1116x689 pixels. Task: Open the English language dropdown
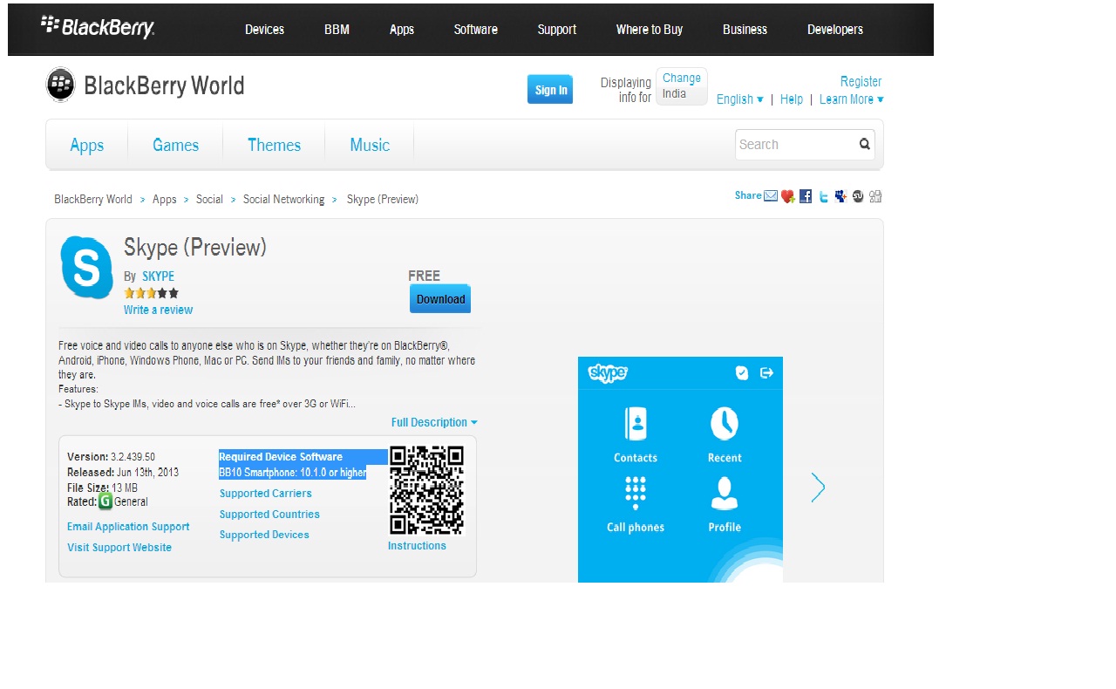pyautogui.click(x=740, y=99)
